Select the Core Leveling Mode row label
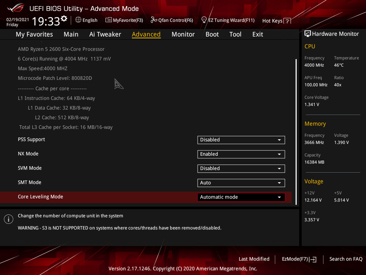This screenshot has height=275, width=366. point(40,197)
